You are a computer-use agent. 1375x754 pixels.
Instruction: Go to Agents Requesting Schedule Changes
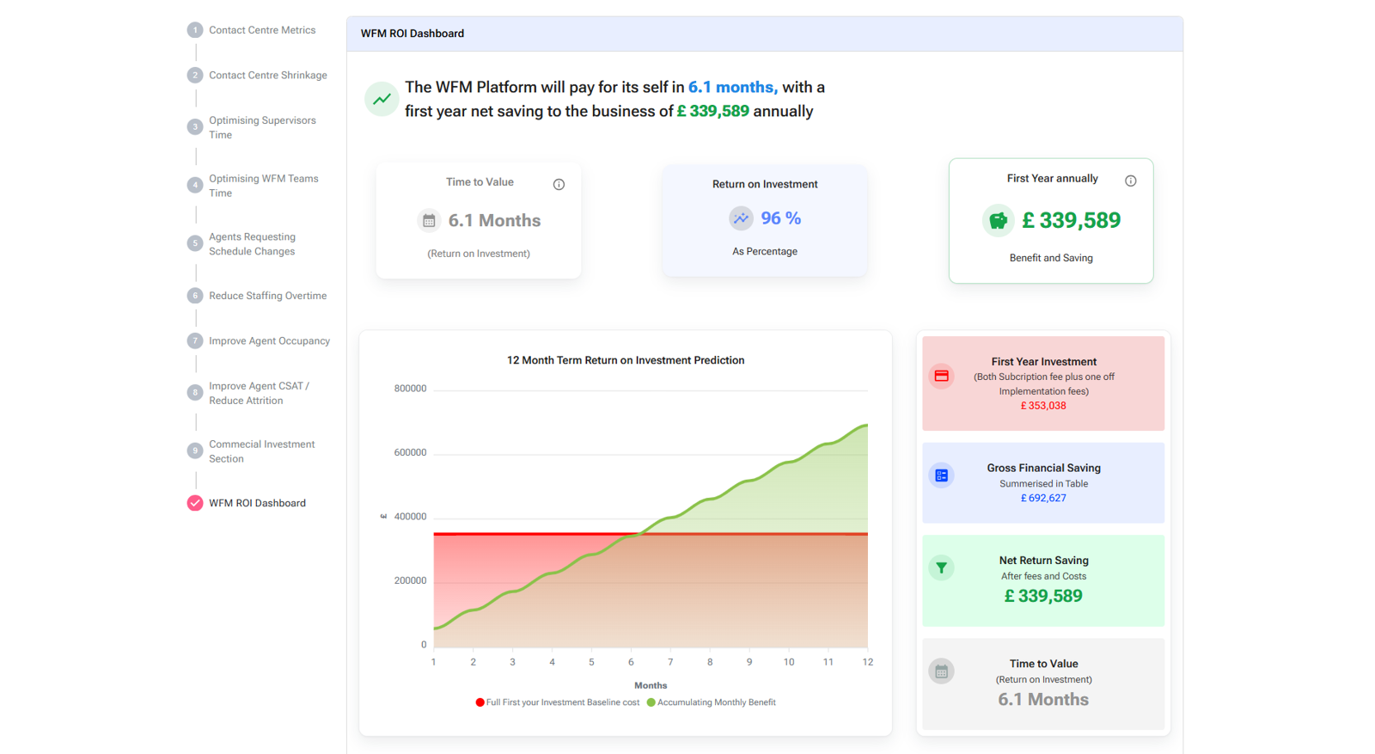(252, 244)
